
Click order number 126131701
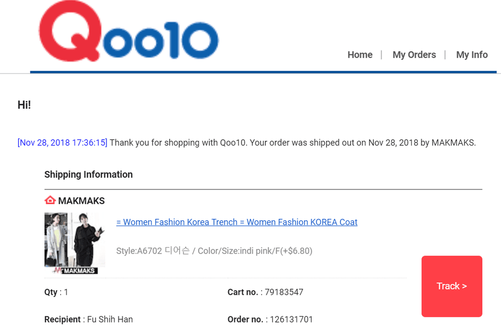click(291, 320)
